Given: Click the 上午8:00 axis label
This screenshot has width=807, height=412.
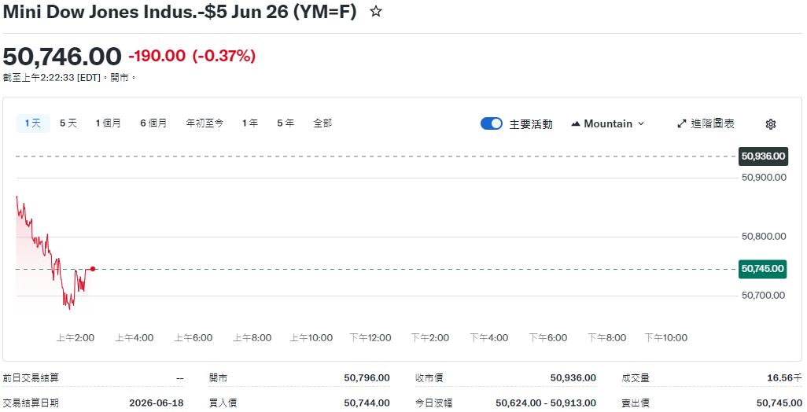Looking at the screenshot, I should [x=252, y=338].
